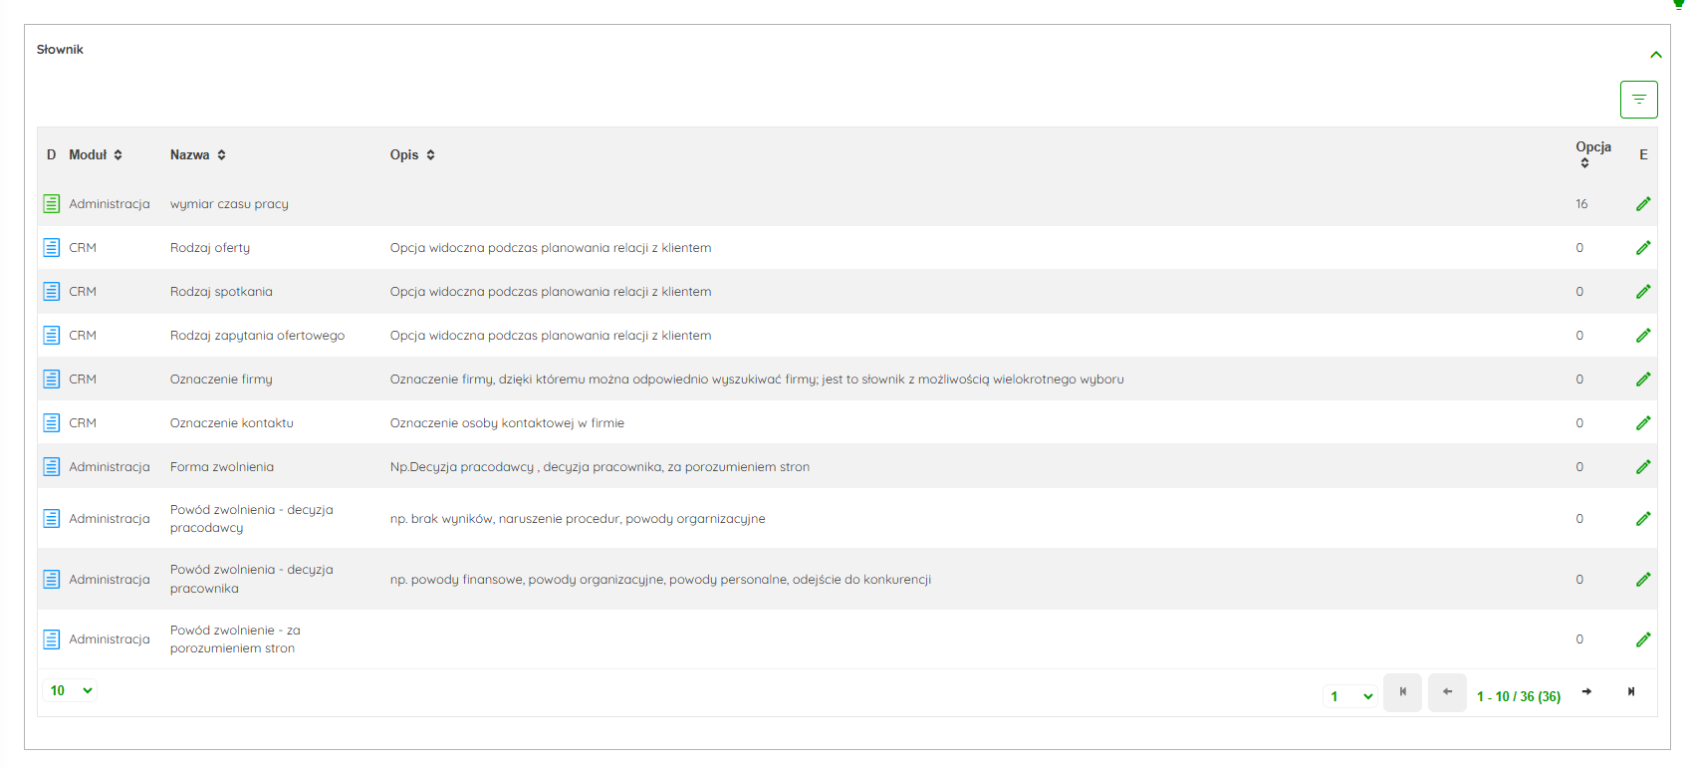Click the edit pencil for 'Forma zwolnienia'
The image size is (1690, 767).
tap(1643, 467)
